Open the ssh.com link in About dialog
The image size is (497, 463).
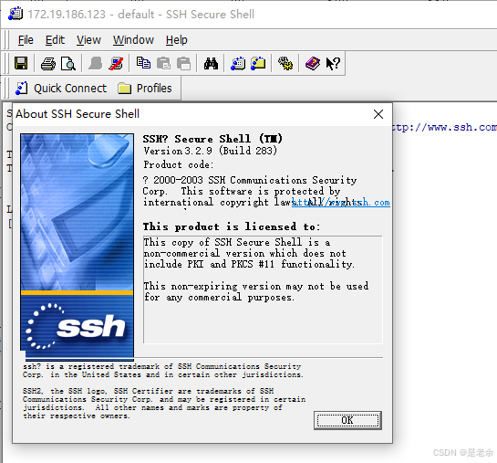coord(341,203)
